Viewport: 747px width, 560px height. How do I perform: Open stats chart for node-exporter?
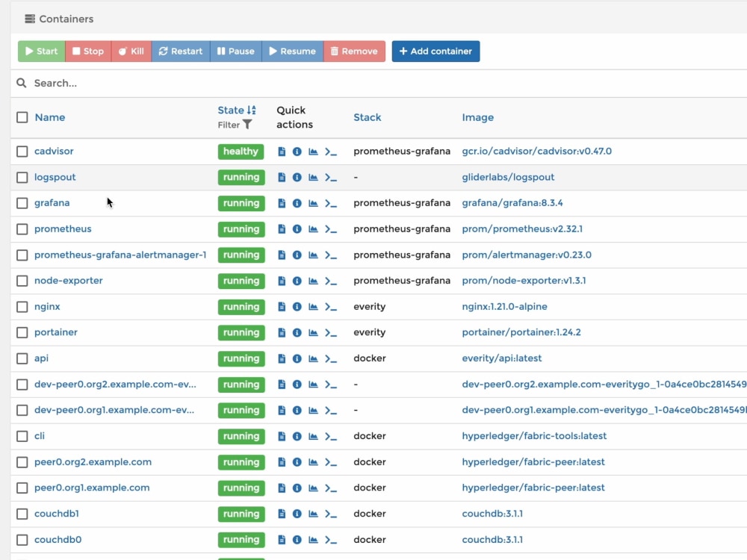(x=313, y=281)
